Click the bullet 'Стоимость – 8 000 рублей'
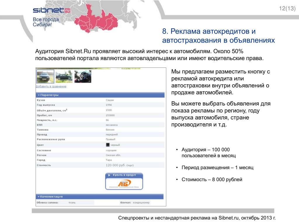 (212, 179)
